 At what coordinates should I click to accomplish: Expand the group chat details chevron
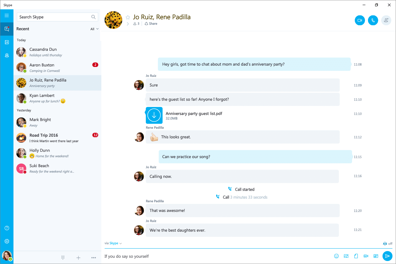127,24
